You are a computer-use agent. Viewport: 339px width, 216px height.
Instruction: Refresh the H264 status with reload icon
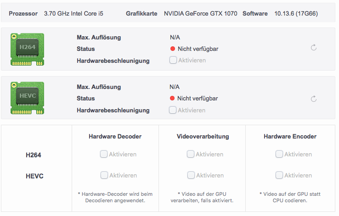point(314,48)
